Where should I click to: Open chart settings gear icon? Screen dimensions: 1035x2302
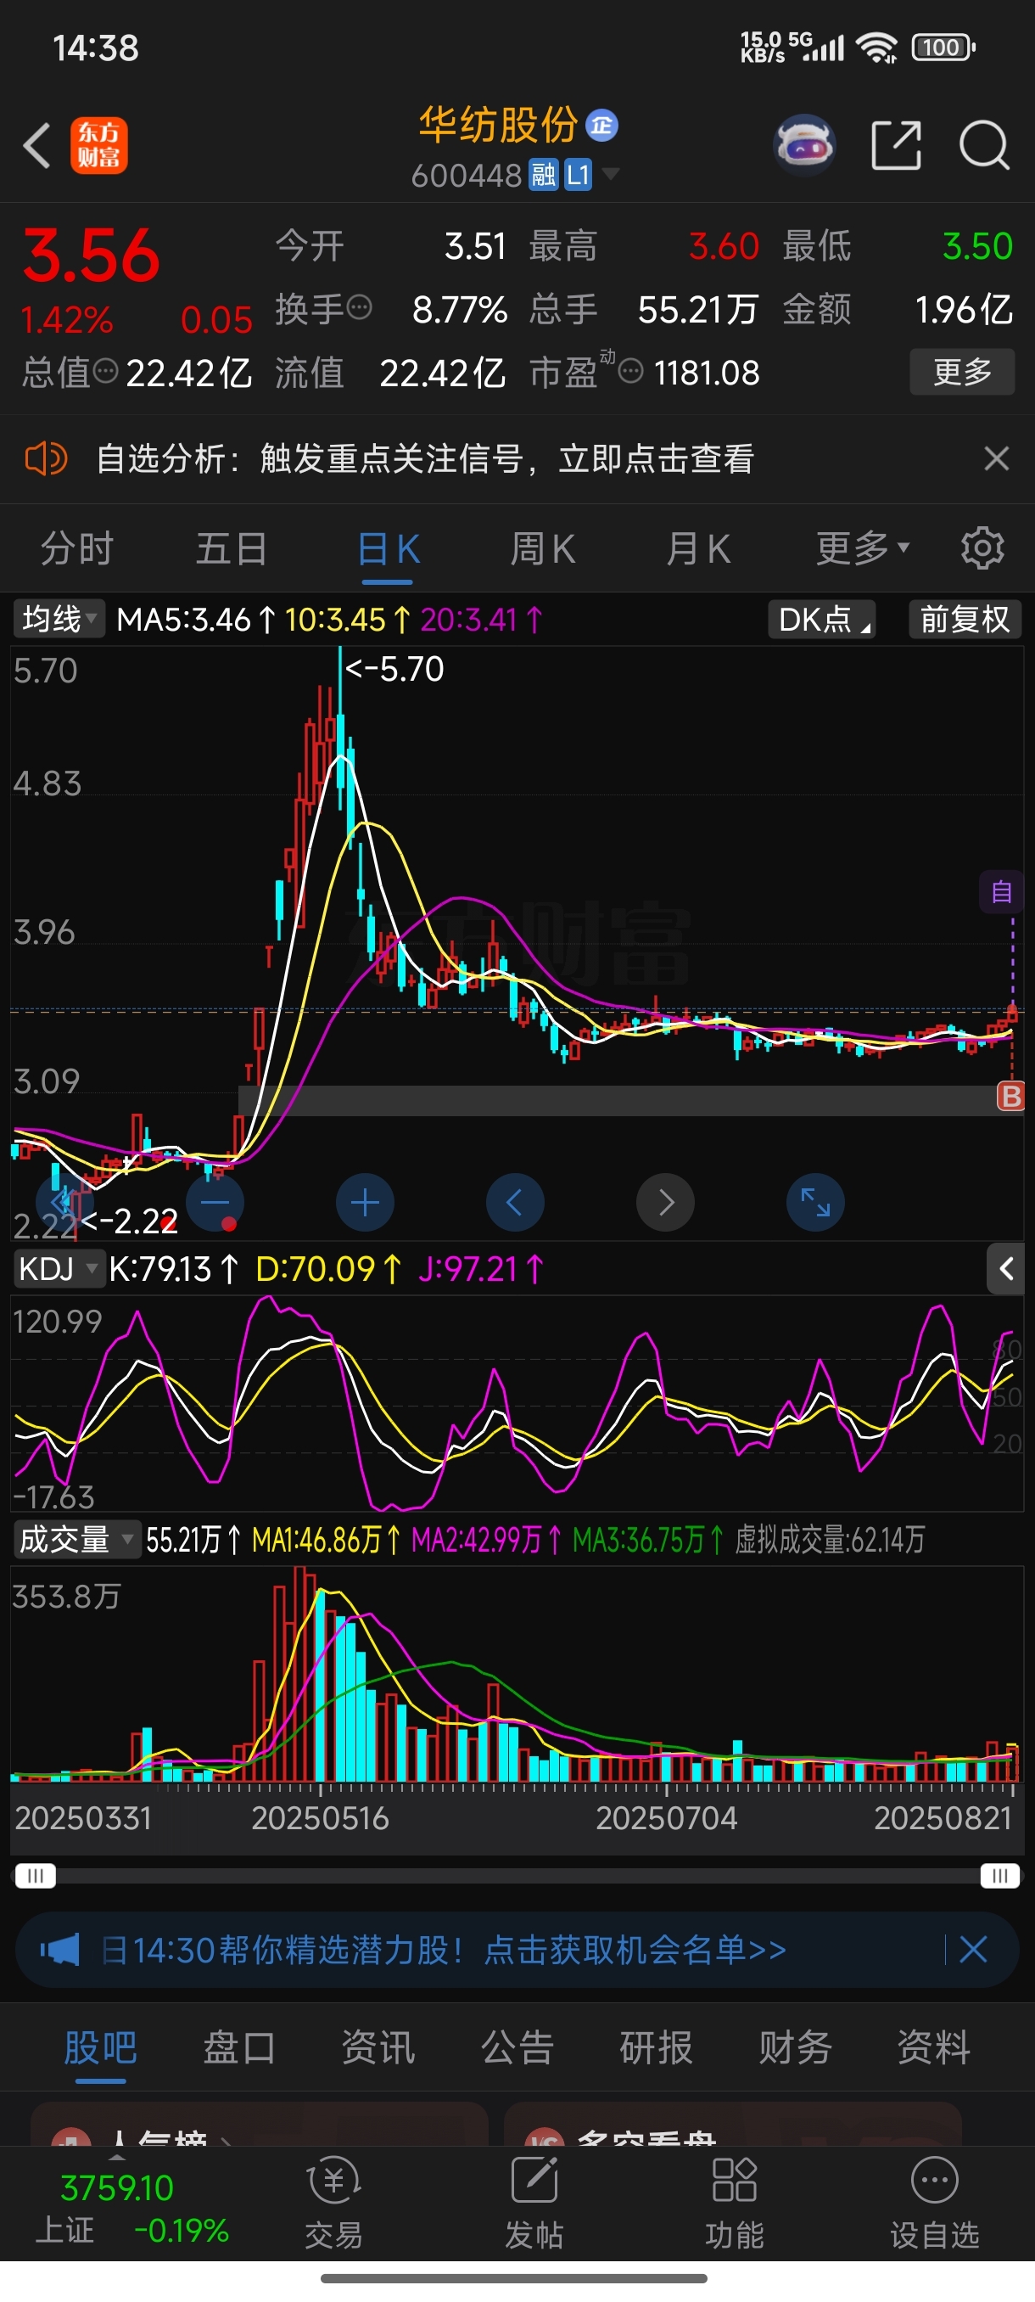[x=982, y=547]
